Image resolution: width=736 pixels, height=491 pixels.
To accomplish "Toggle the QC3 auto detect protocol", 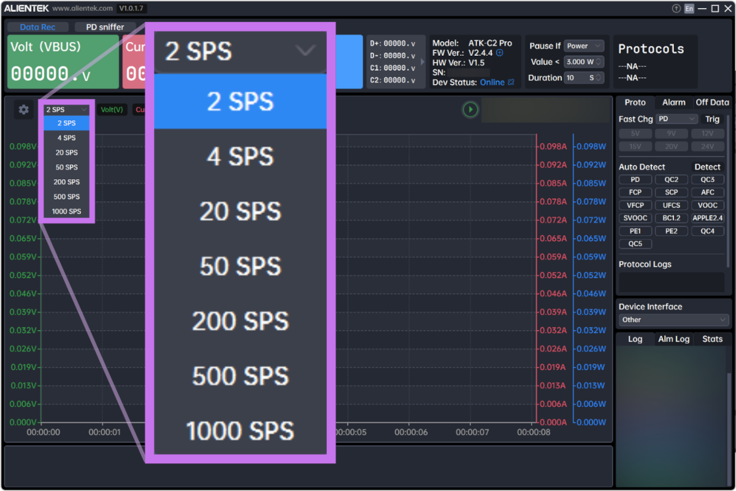I will point(708,180).
